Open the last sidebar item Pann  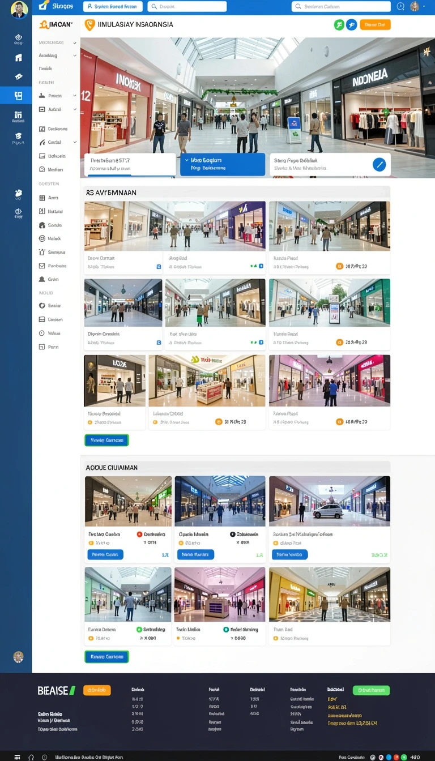coord(49,347)
